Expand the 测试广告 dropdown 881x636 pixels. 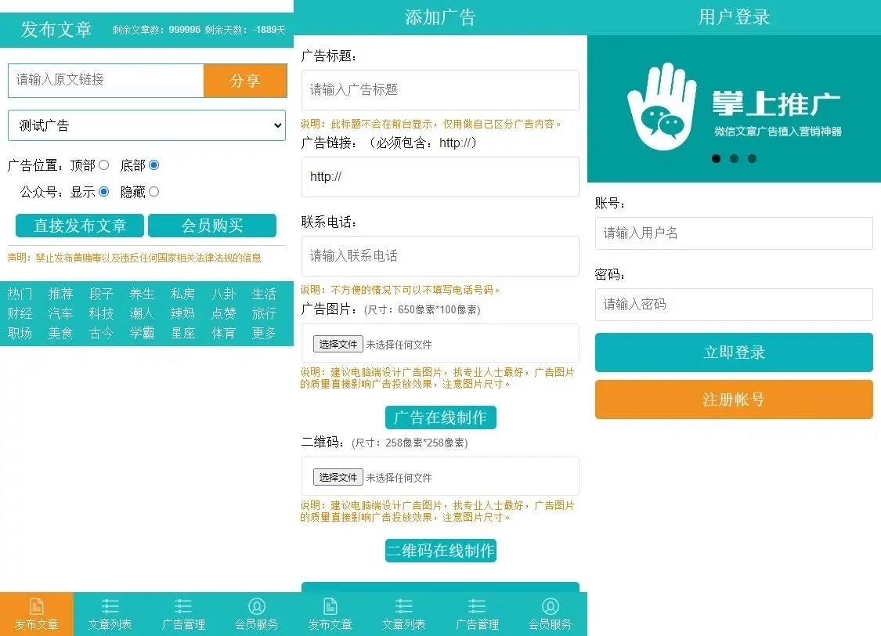146,125
